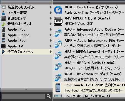Open the ユーザー定義 category
The width and height of the screenshot is (125, 101).
pyautogui.click(x=26, y=13)
